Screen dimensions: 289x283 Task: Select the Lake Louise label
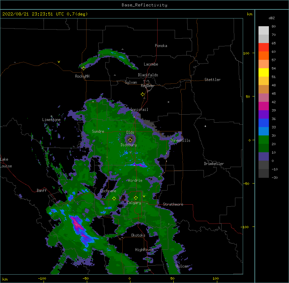[6, 163]
